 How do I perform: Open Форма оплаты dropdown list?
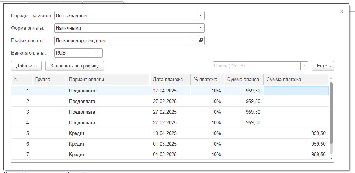200,28
